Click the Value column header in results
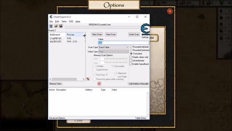Image resolution: width=232 pixels, height=131 pixels. pos(75,35)
